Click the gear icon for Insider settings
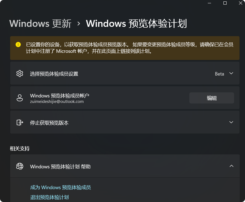The image size is (245, 202). pos(20,73)
